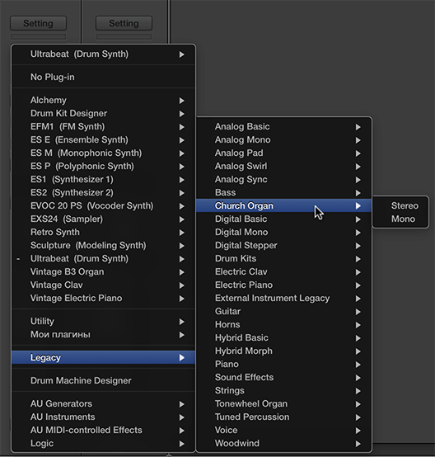The image size is (435, 457).
Task: Select Analog Pad legacy instrument
Action: tap(284, 153)
